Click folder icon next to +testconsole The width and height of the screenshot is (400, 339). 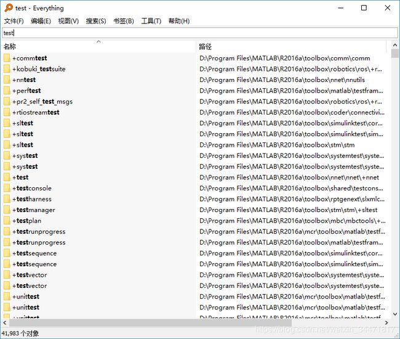click(x=7, y=188)
